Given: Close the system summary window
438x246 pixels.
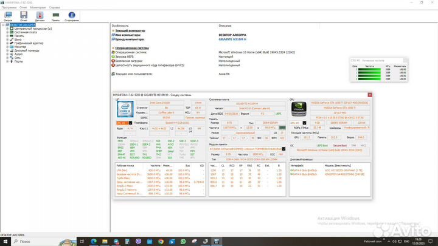Looking at the screenshot, I should tap(370, 95).
